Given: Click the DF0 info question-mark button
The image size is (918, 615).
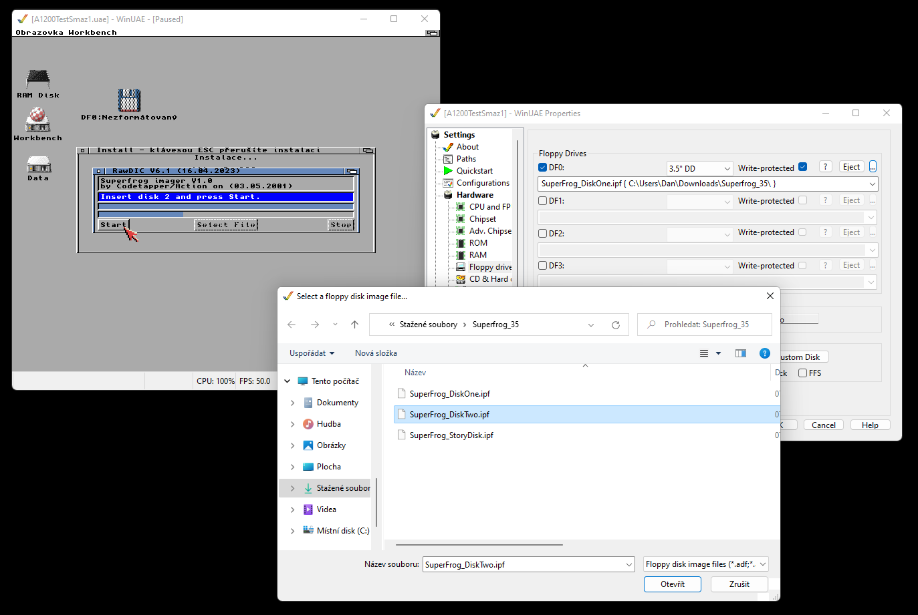Looking at the screenshot, I should tap(826, 167).
